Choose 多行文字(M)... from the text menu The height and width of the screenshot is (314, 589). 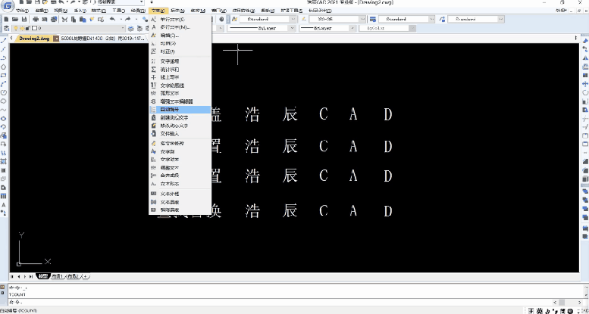[x=180, y=27]
